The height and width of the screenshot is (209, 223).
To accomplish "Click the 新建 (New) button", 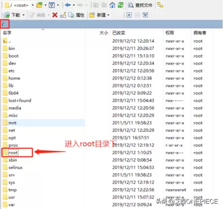I will coord(97,15).
